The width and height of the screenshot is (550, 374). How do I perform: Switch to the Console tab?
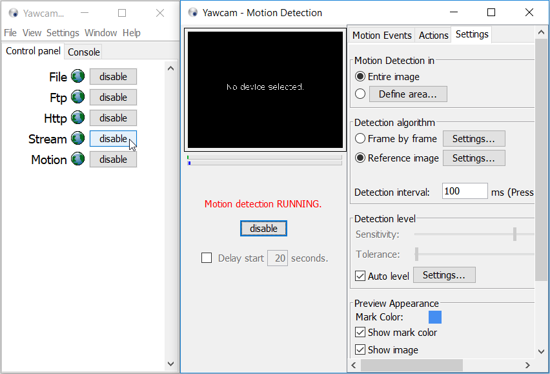84,52
